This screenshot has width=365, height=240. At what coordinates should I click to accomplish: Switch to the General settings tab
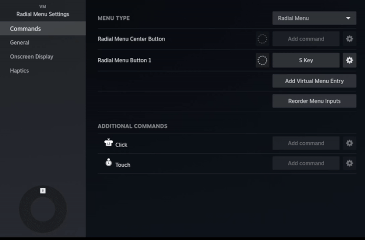(20, 42)
